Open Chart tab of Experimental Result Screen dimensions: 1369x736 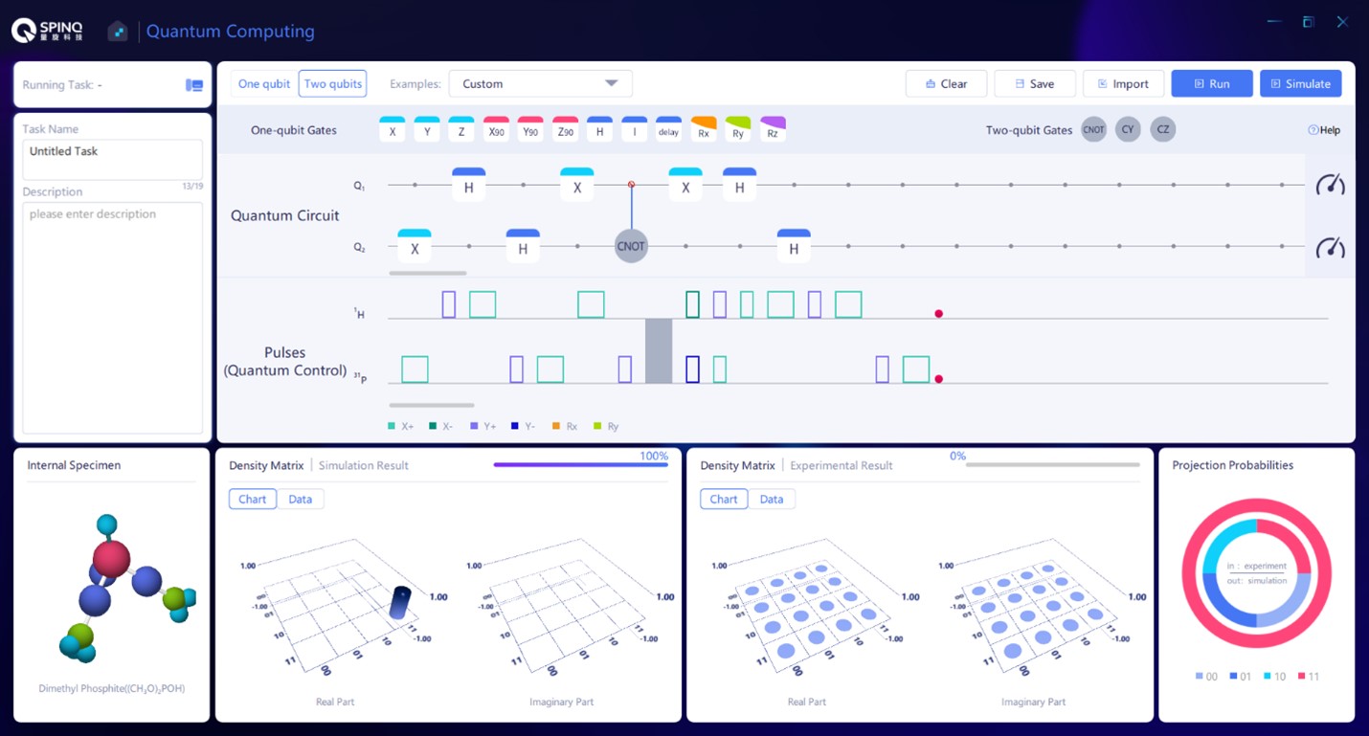(724, 500)
